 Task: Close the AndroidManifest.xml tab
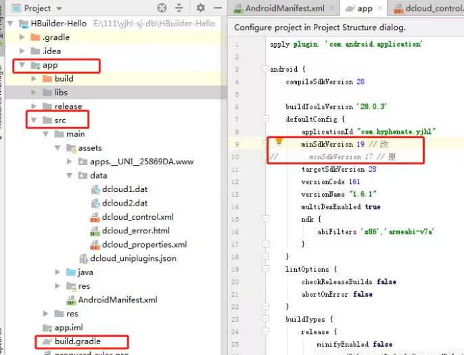332,8
